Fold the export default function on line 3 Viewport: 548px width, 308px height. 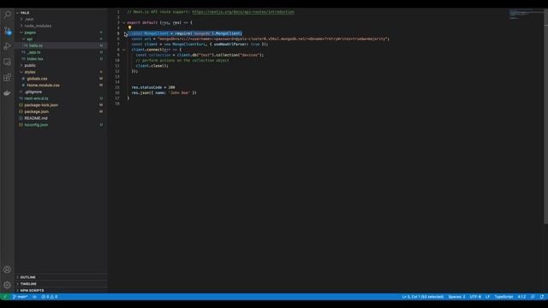123,23
